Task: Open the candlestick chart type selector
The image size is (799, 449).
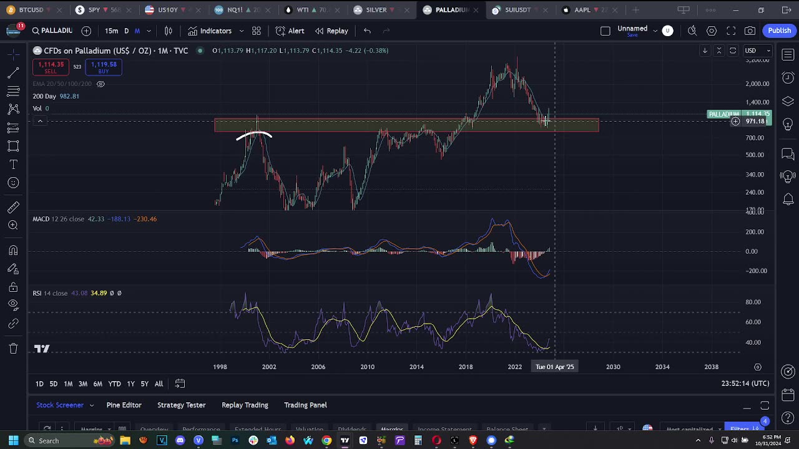Action: pos(169,31)
